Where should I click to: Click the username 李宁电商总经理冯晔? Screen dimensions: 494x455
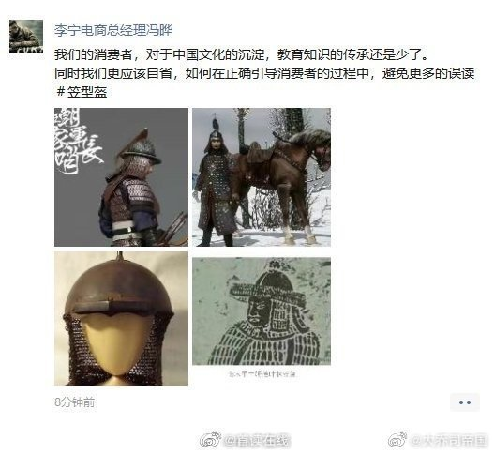tap(113, 31)
